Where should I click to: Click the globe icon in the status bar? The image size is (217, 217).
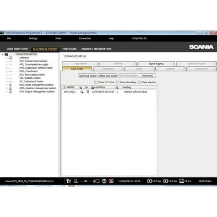pos(104,181)
